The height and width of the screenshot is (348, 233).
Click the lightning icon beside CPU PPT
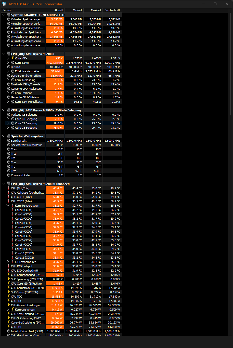coord(9,327)
